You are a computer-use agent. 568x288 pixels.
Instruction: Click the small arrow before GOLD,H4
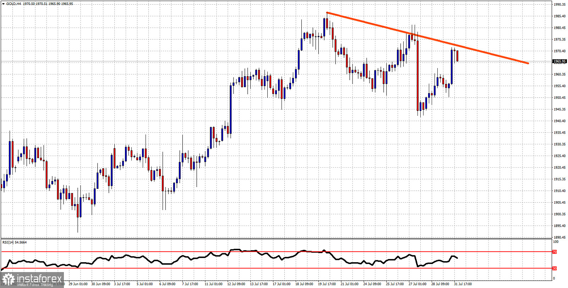pos(3,4)
